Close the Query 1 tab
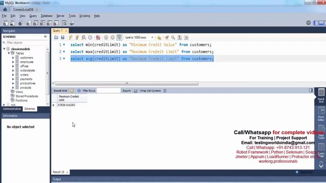The width and height of the screenshot is (326, 183). pyautogui.click(x=66, y=30)
